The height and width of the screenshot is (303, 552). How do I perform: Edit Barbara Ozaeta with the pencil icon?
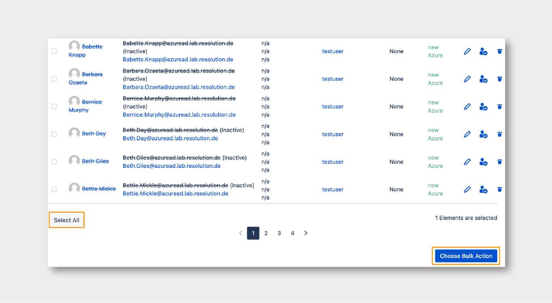coord(467,79)
